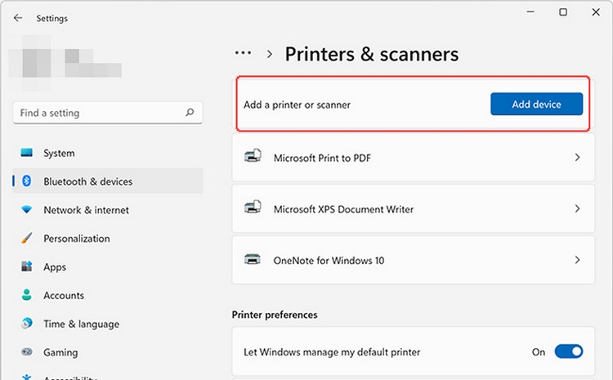Click the Gaming controller icon

[x=27, y=351]
